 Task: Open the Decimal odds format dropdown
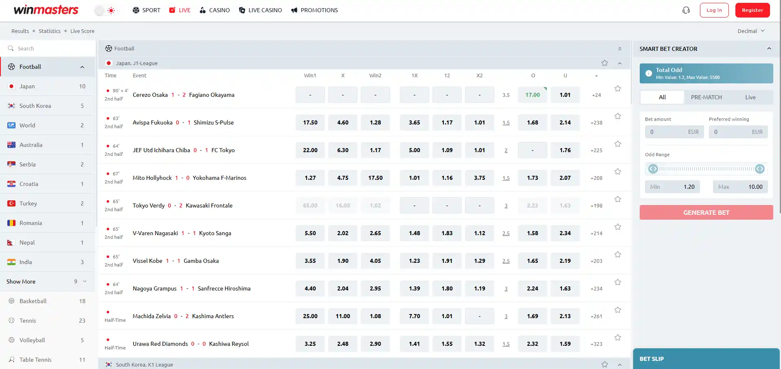tap(751, 31)
